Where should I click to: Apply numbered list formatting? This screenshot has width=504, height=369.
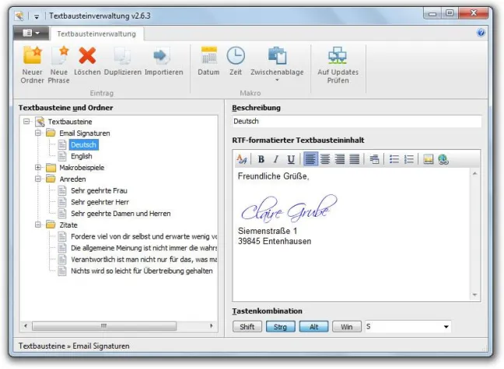409,159
